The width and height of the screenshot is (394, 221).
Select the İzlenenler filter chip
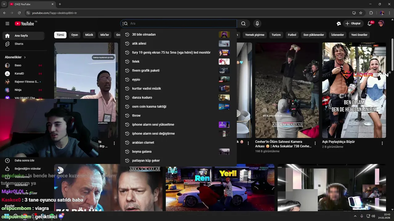tap(337, 35)
